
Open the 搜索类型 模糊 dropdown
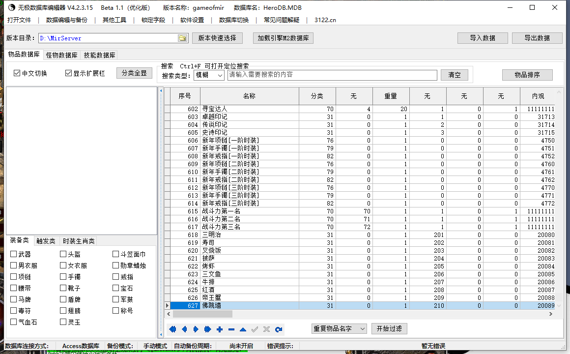coord(209,75)
